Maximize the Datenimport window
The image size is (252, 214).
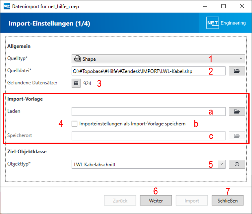224,6
